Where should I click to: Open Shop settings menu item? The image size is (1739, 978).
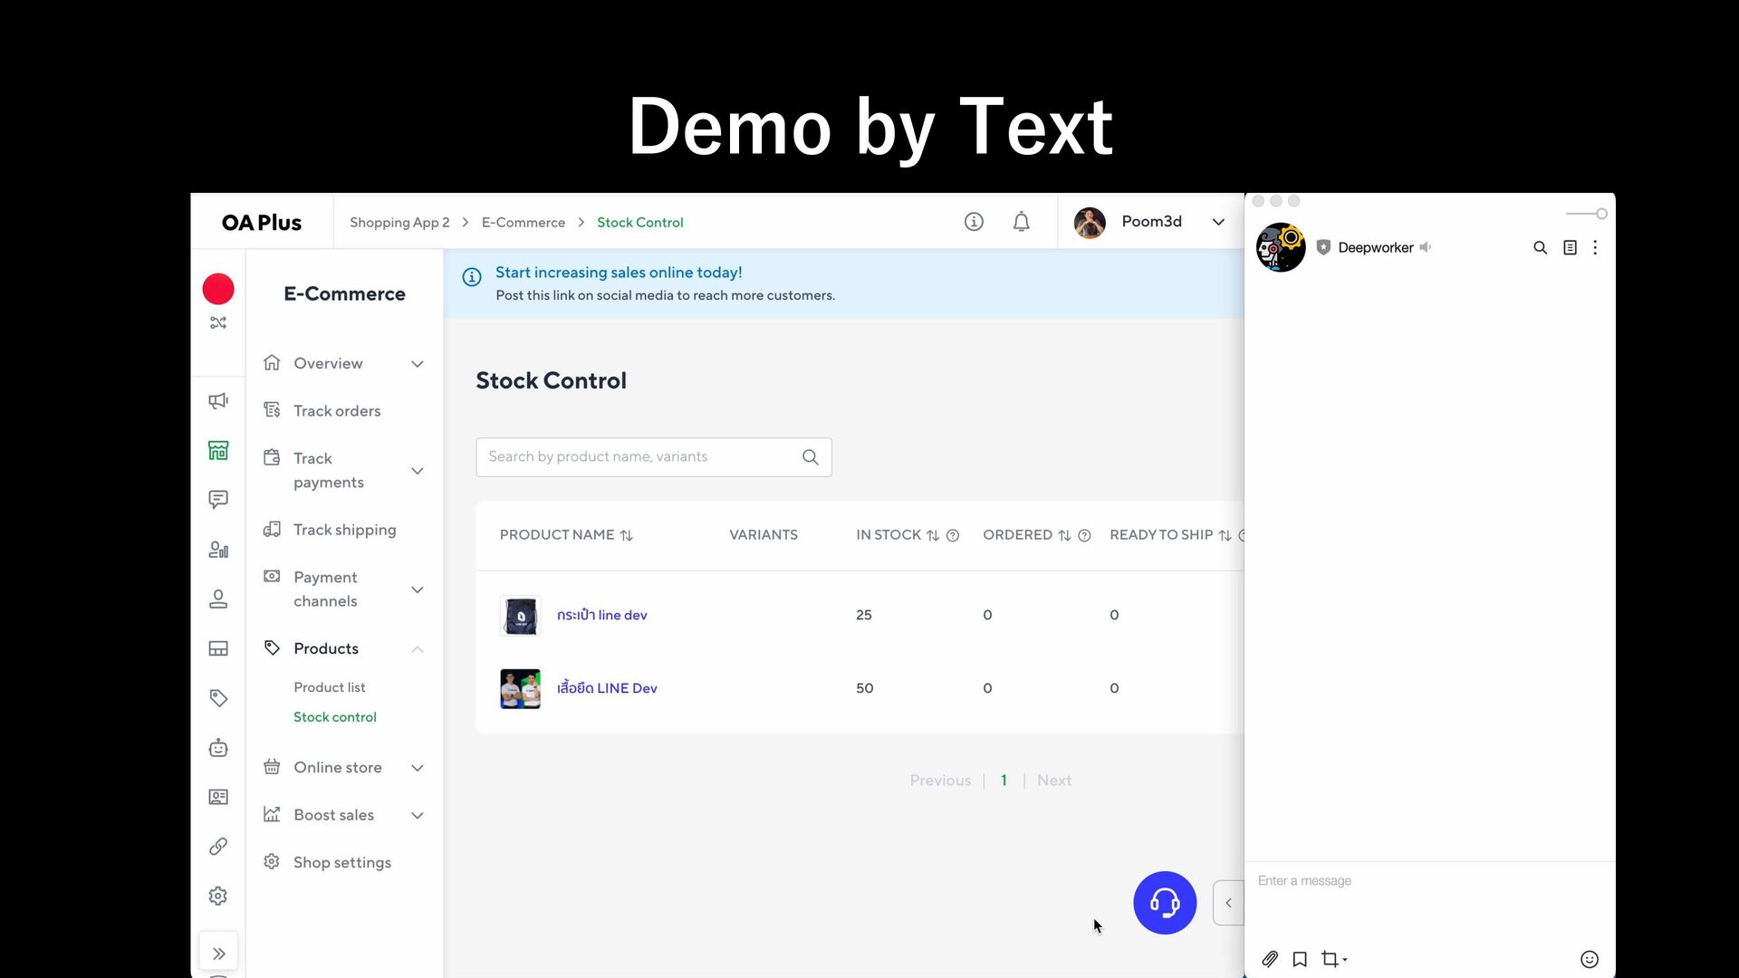click(x=342, y=863)
